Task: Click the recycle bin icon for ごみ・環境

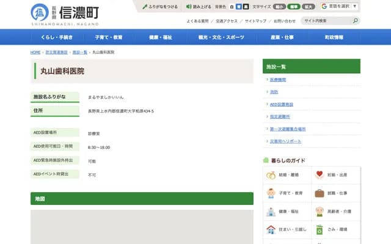Action: click(x=319, y=230)
